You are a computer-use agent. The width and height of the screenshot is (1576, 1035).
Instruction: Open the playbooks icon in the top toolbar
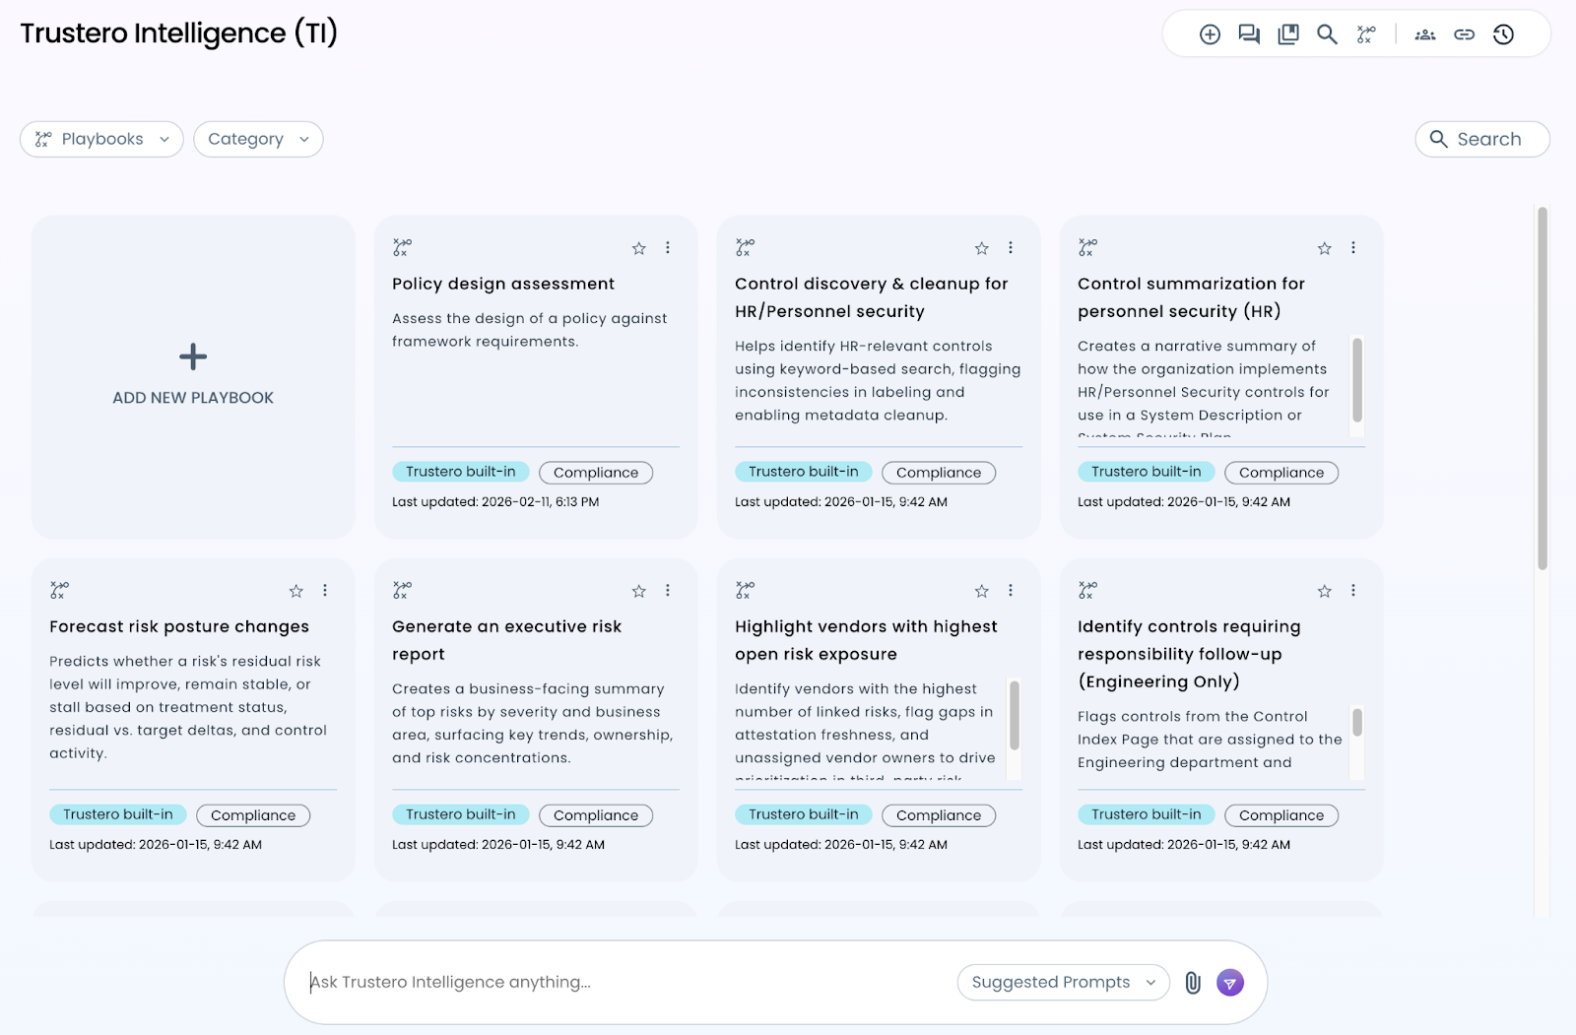1366,34
